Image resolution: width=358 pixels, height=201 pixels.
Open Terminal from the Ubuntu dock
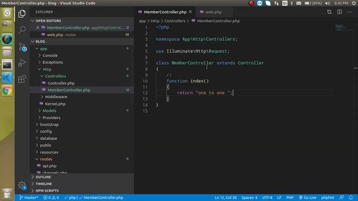click(7, 65)
